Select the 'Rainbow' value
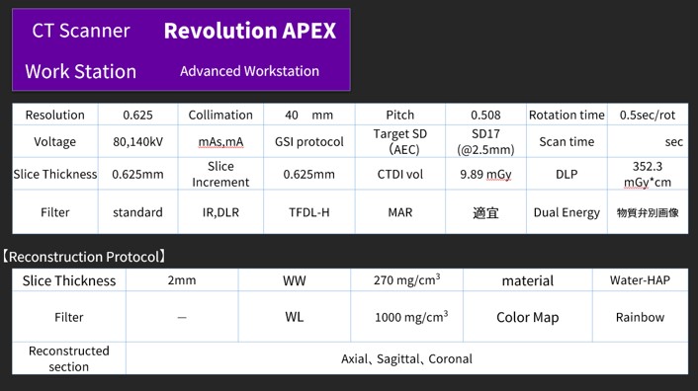Screen dimensions: 698x391 point(640,317)
